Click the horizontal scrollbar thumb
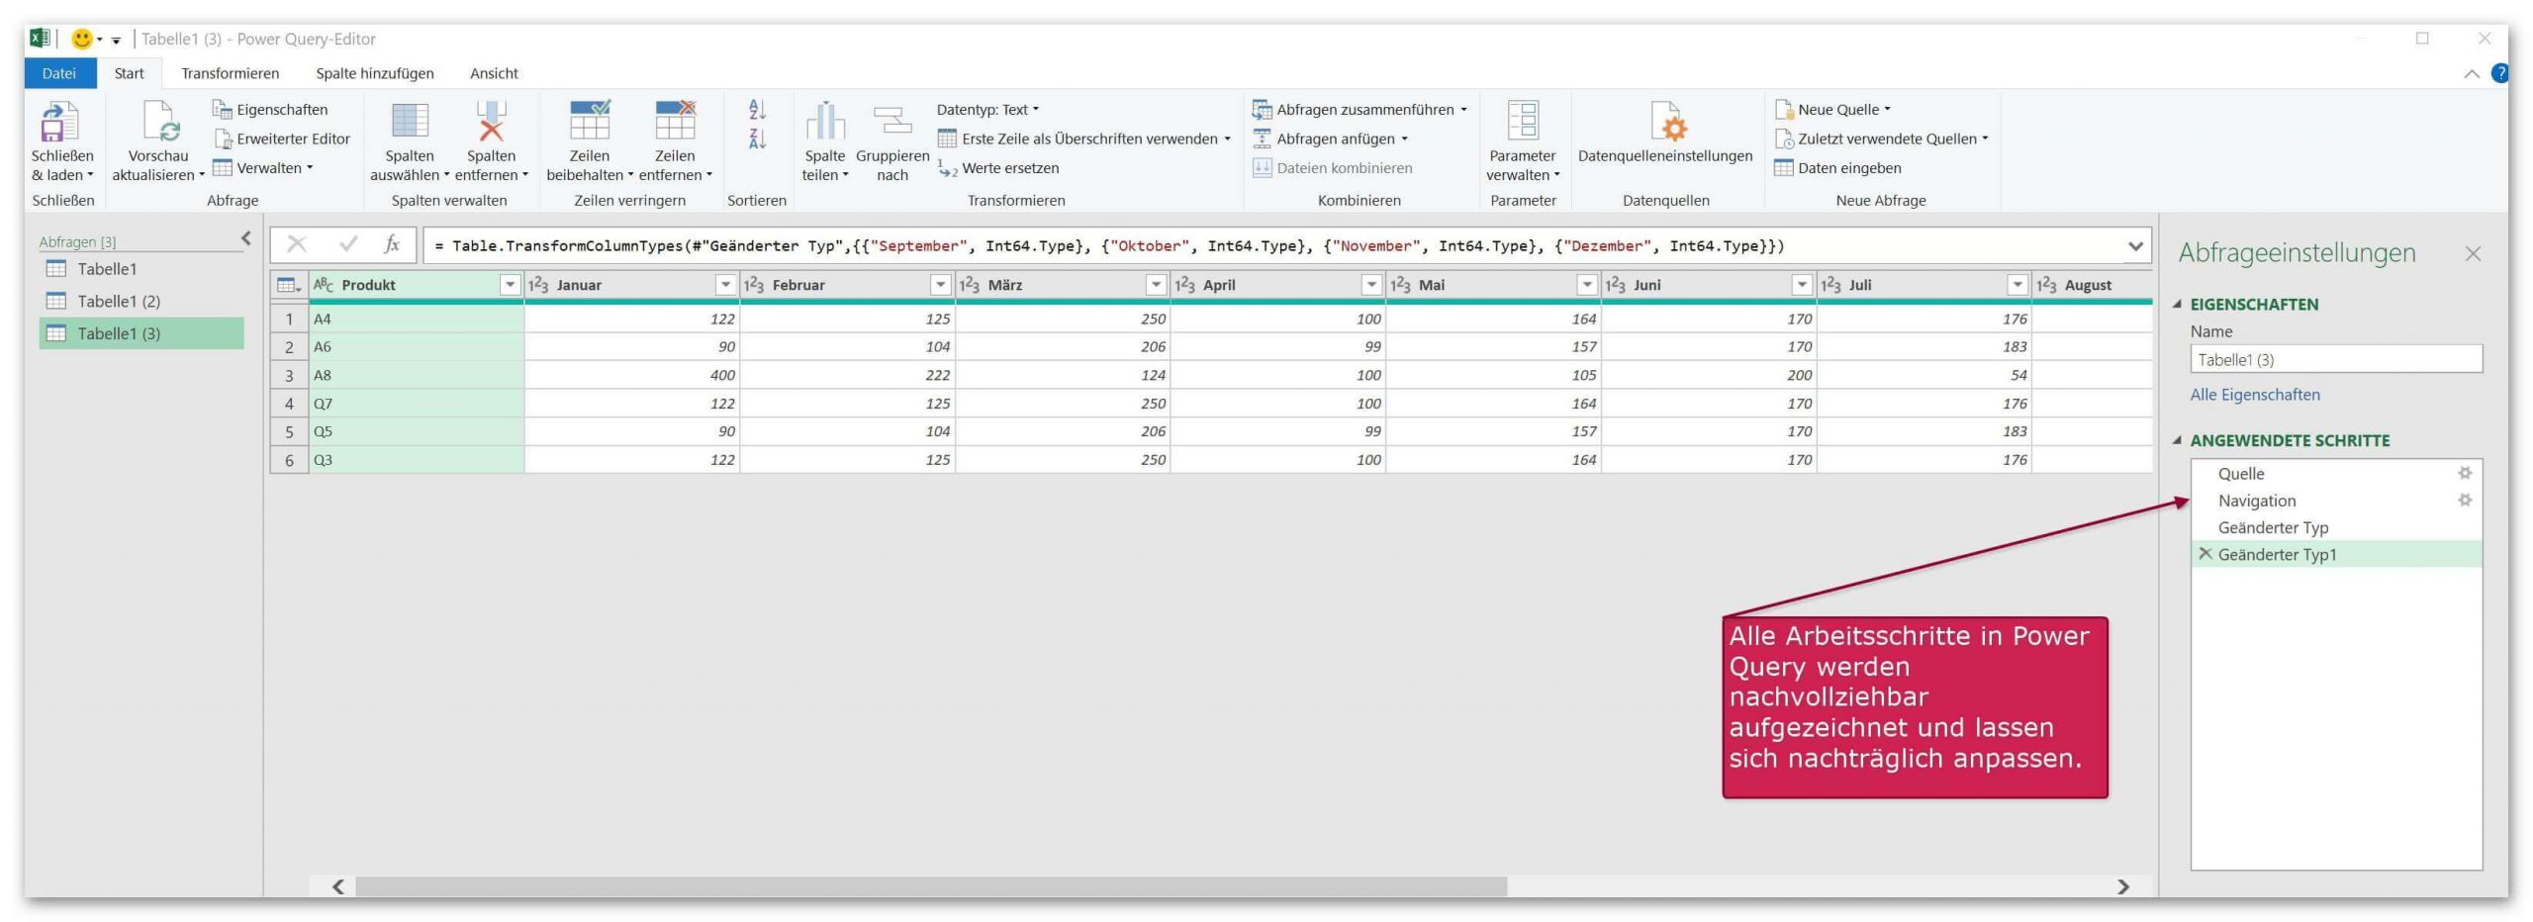 (930, 886)
